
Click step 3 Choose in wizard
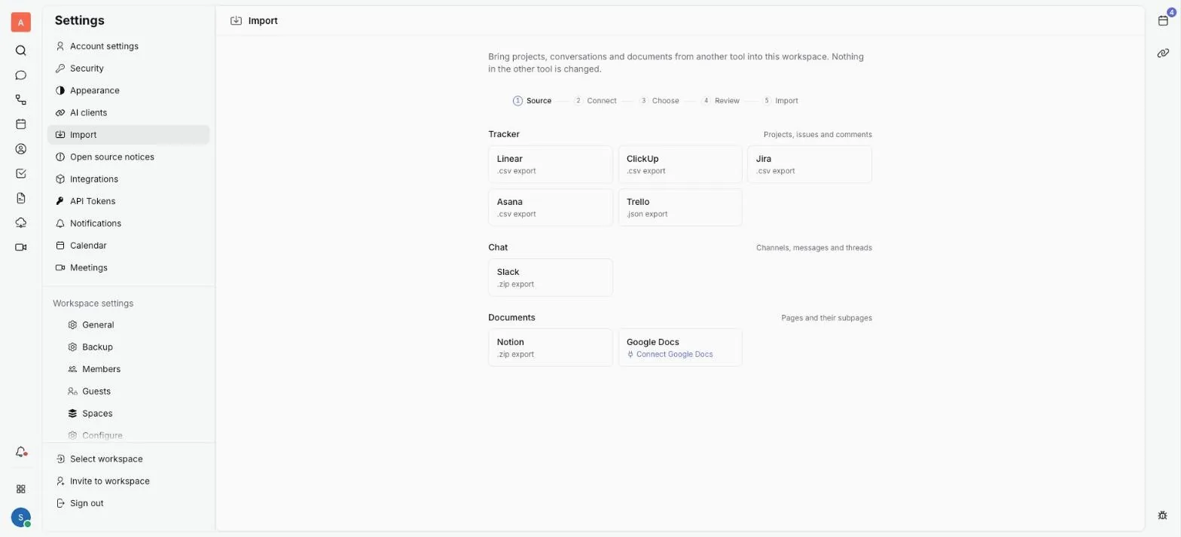[659, 100]
